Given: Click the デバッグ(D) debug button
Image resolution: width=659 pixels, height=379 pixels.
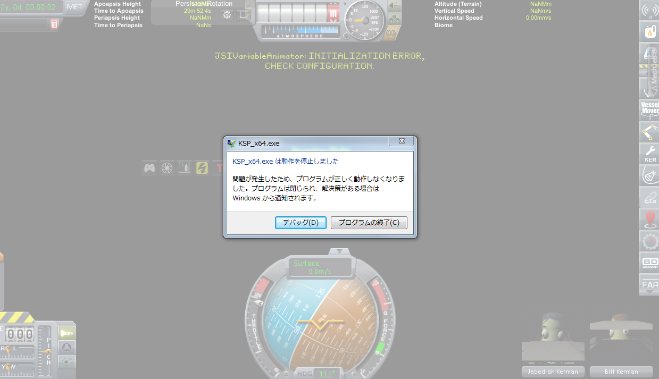Looking at the screenshot, I should tap(301, 223).
